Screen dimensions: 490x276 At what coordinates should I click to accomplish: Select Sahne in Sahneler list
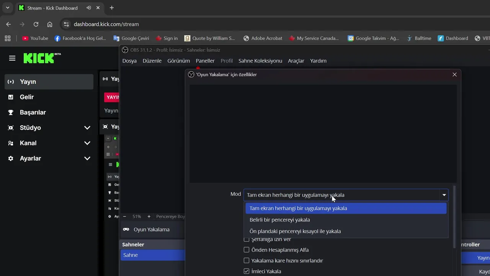tap(152, 255)
